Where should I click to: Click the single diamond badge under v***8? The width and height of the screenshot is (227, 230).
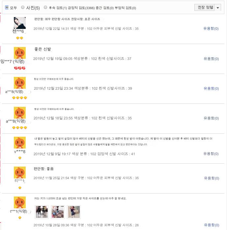pyautogui.click(x=20, y=158)
